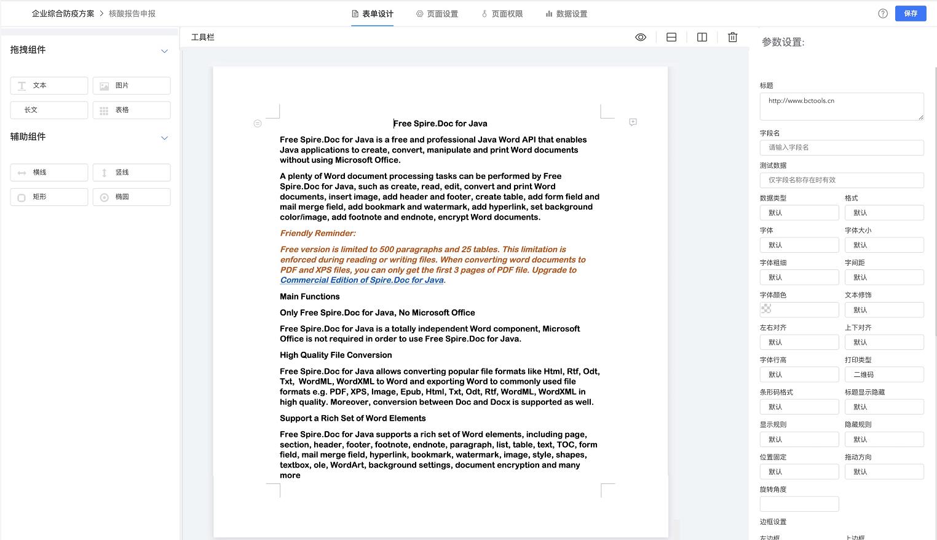
Task: Click the 字段名 input field
Action: click(x=842, y=148)
